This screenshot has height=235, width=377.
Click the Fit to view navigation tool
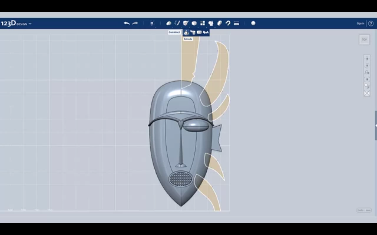click(x=367, y=79)
